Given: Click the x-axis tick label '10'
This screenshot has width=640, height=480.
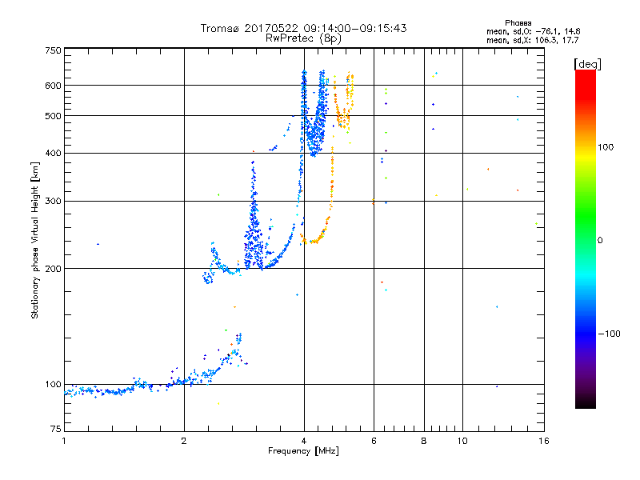Looking at the screenshot, I should click(x=462, y=441).
